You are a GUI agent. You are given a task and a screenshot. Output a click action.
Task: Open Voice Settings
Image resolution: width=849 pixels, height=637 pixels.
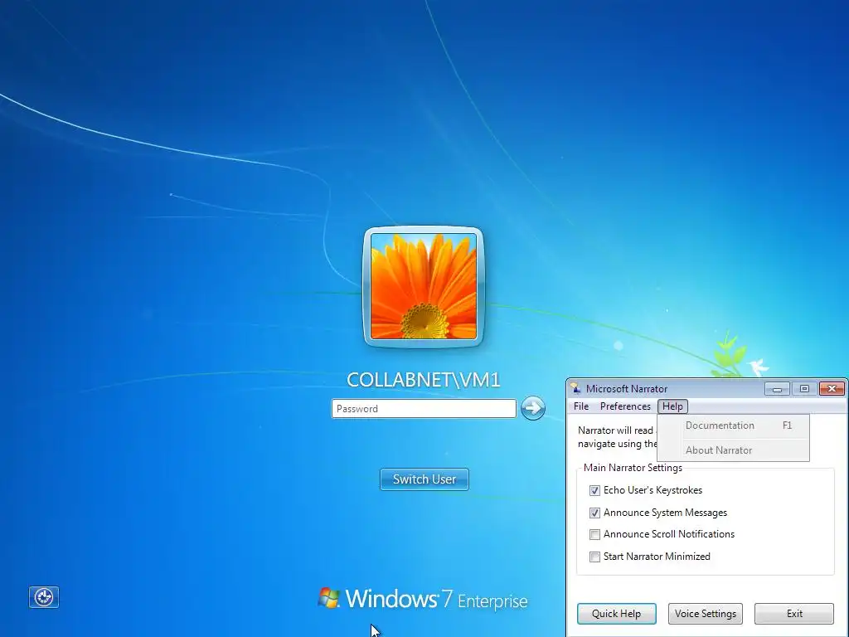706,614
